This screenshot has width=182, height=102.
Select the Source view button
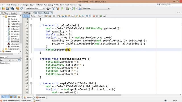26,16
